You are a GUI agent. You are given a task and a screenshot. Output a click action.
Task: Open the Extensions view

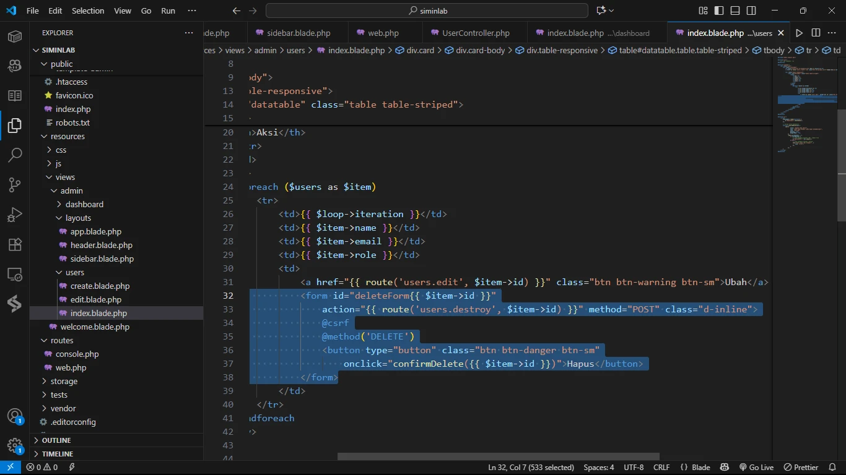coord(15,244)
